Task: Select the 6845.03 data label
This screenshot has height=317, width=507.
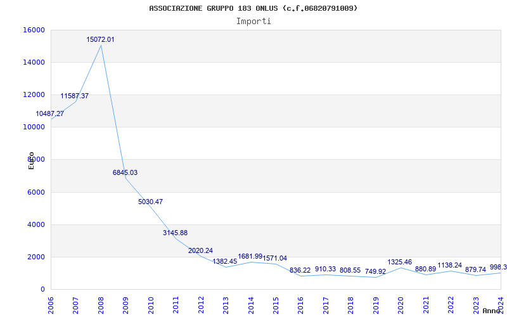Action: point(125,172)
